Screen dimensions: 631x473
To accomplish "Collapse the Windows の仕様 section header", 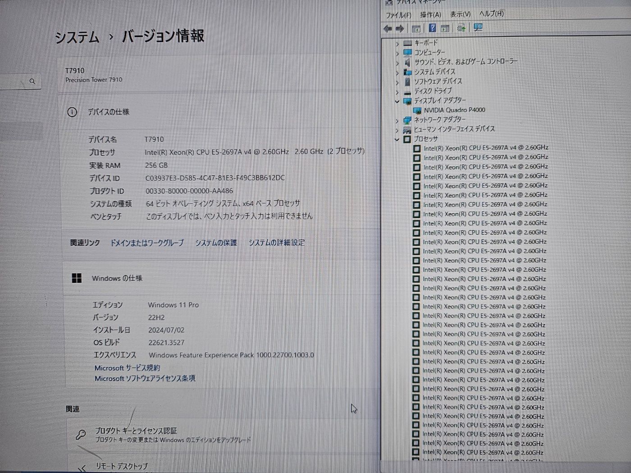I will point(221,278).
